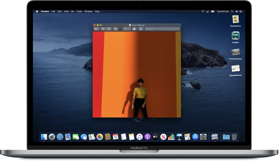
Task: Open the File menu
Action: click(53, 11)
